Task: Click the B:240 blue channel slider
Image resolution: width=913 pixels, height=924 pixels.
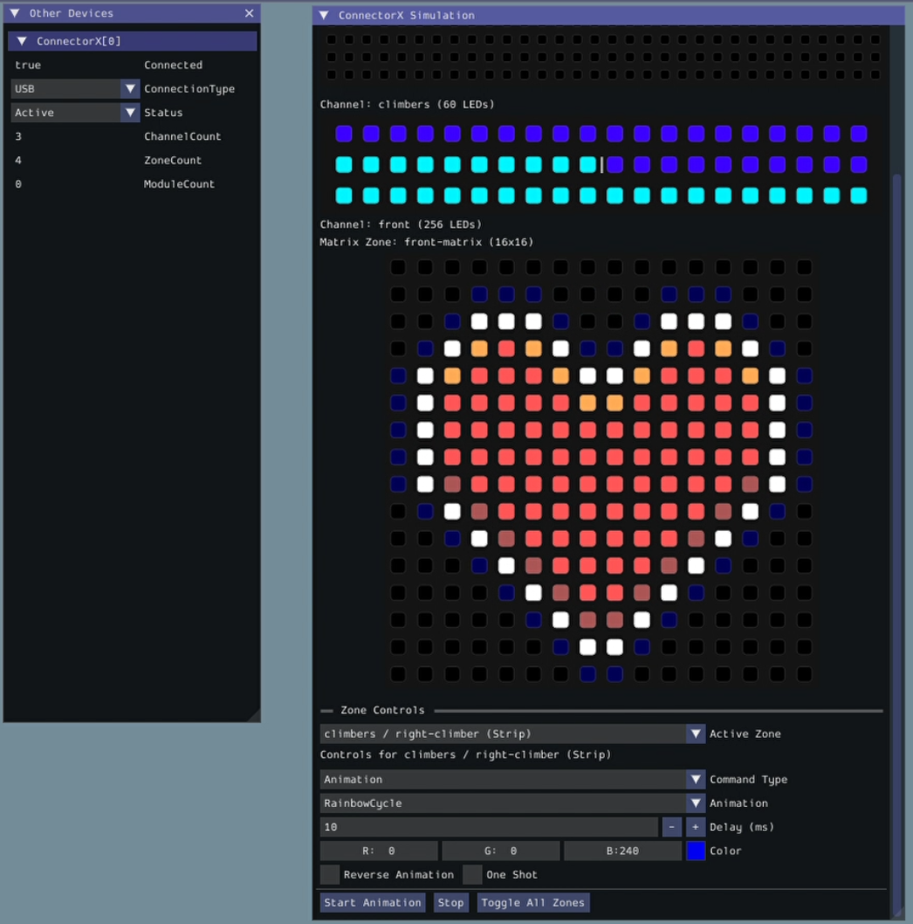Action: [622, 850]
